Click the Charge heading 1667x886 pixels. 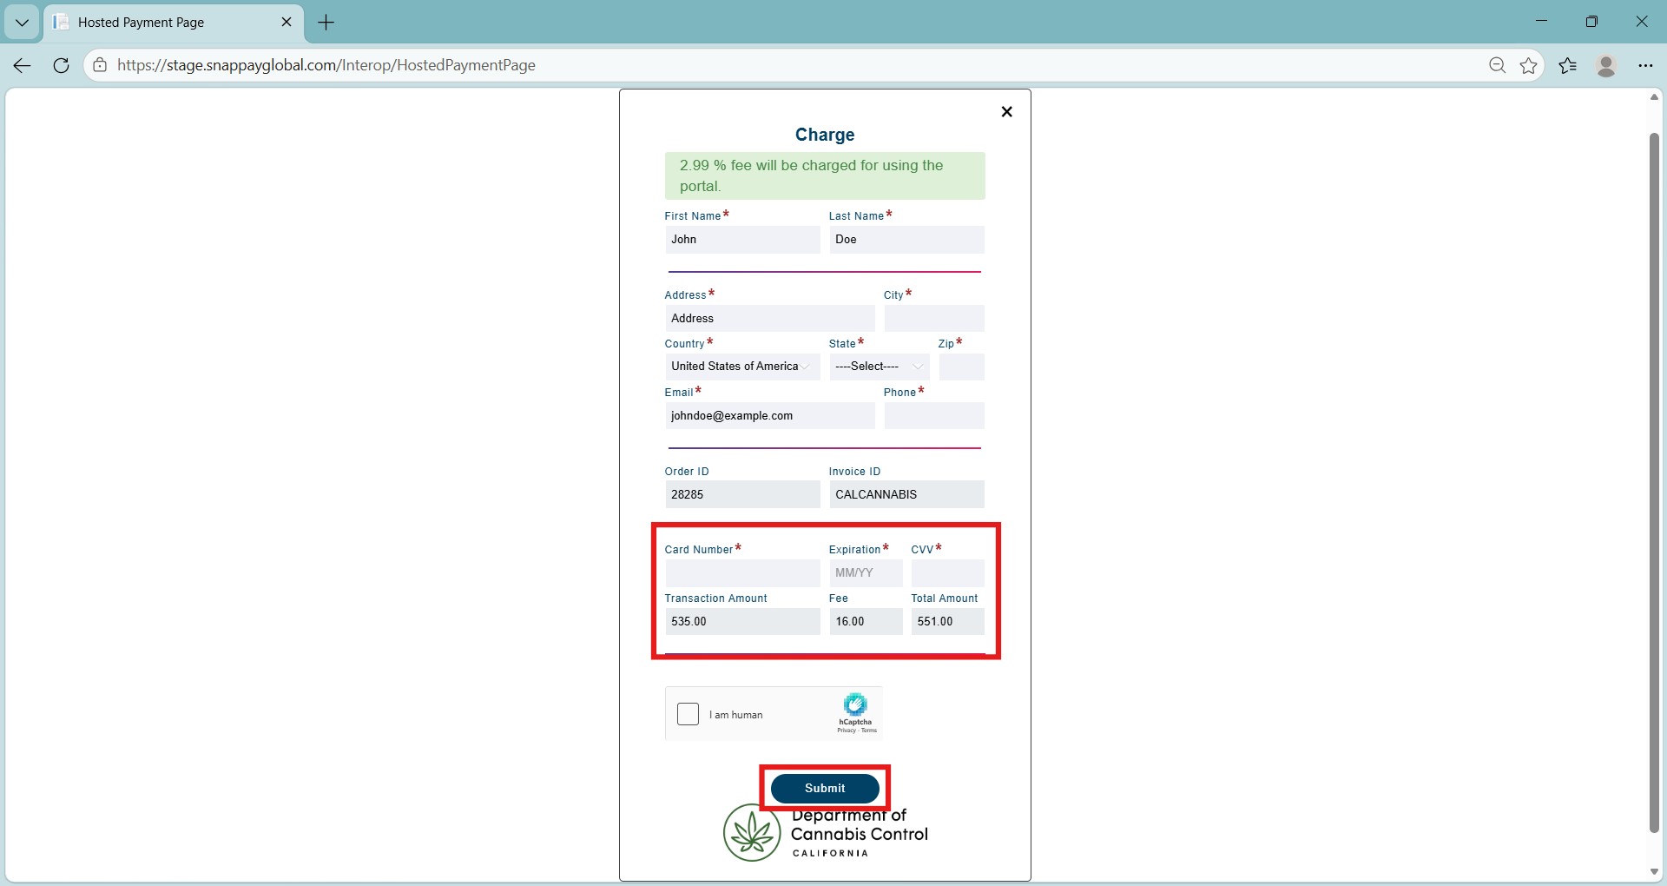tap(825, 135)
